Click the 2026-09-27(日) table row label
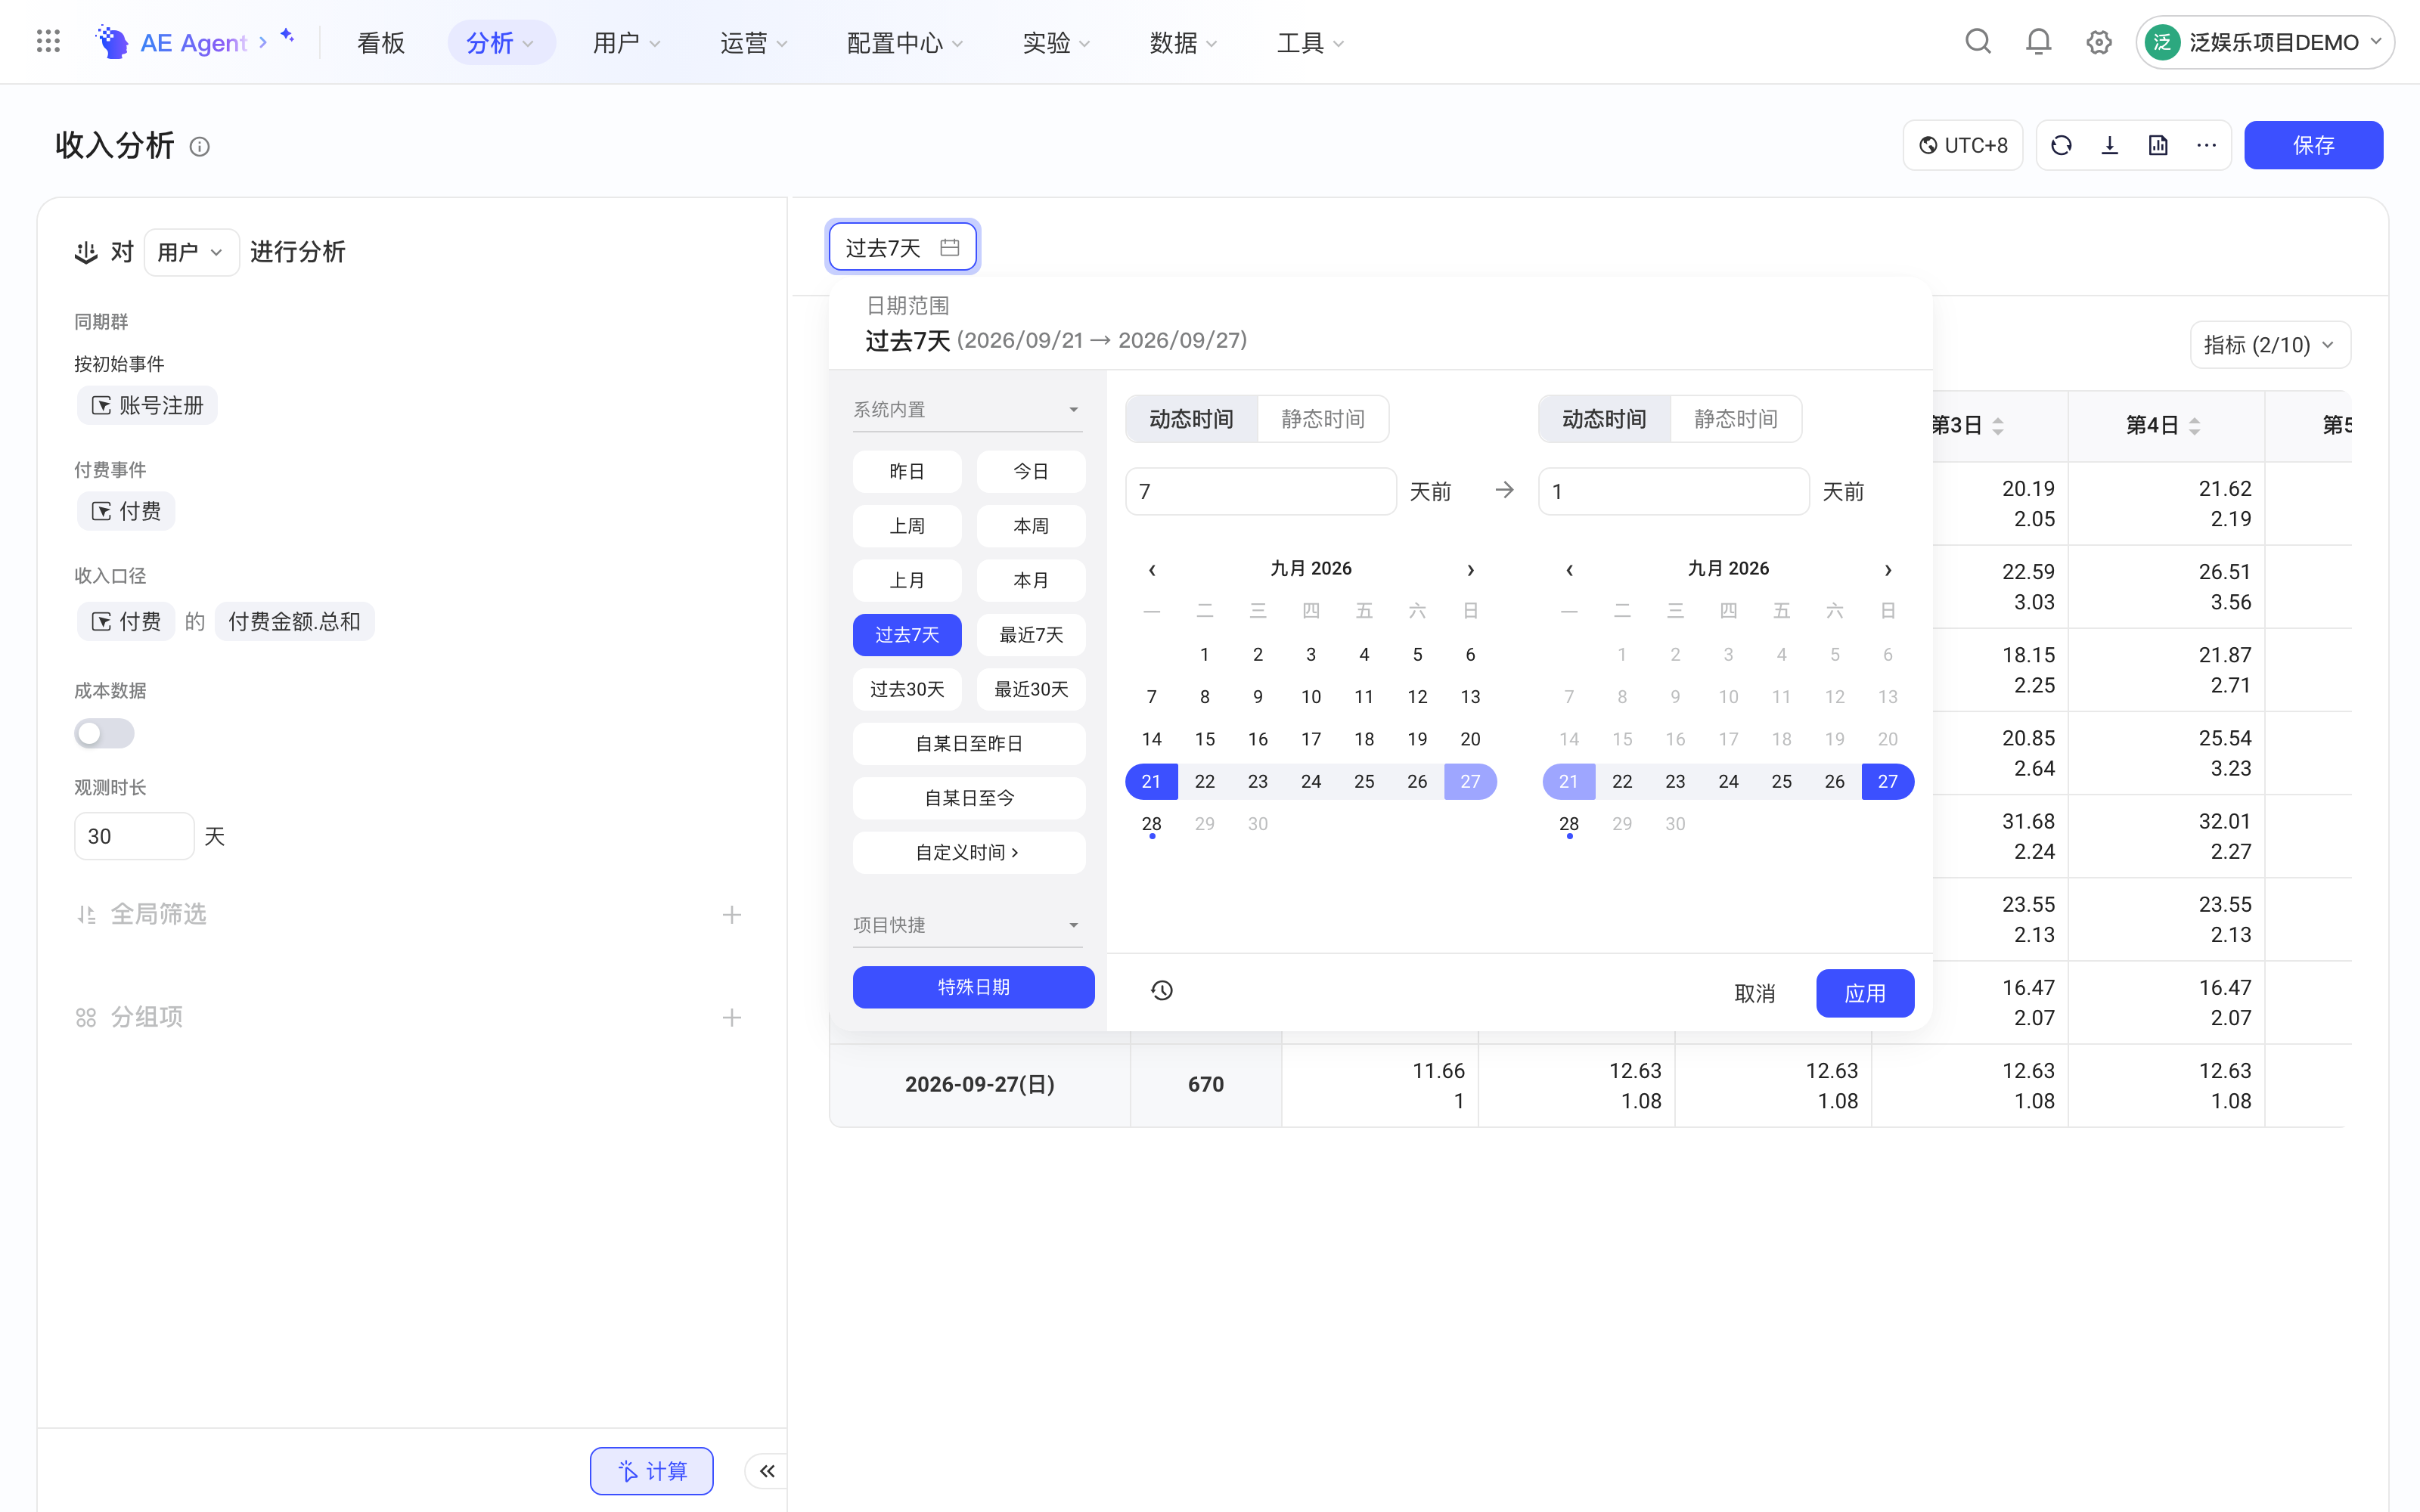Image resolution: width=2420 pixels, height=1512 pixels. tap(980, 1084)
